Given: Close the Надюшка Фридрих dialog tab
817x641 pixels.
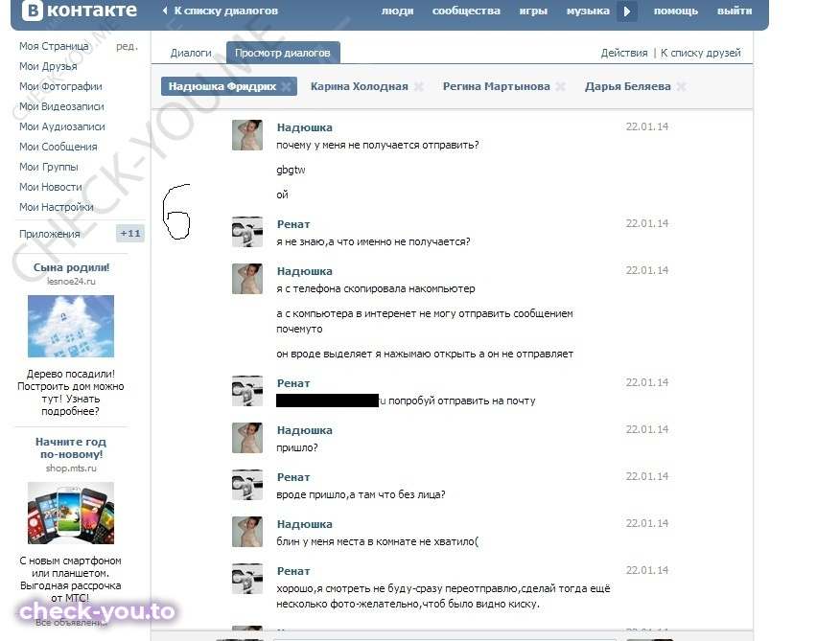Looking at the screenshot, I should [x=286, y=87].
